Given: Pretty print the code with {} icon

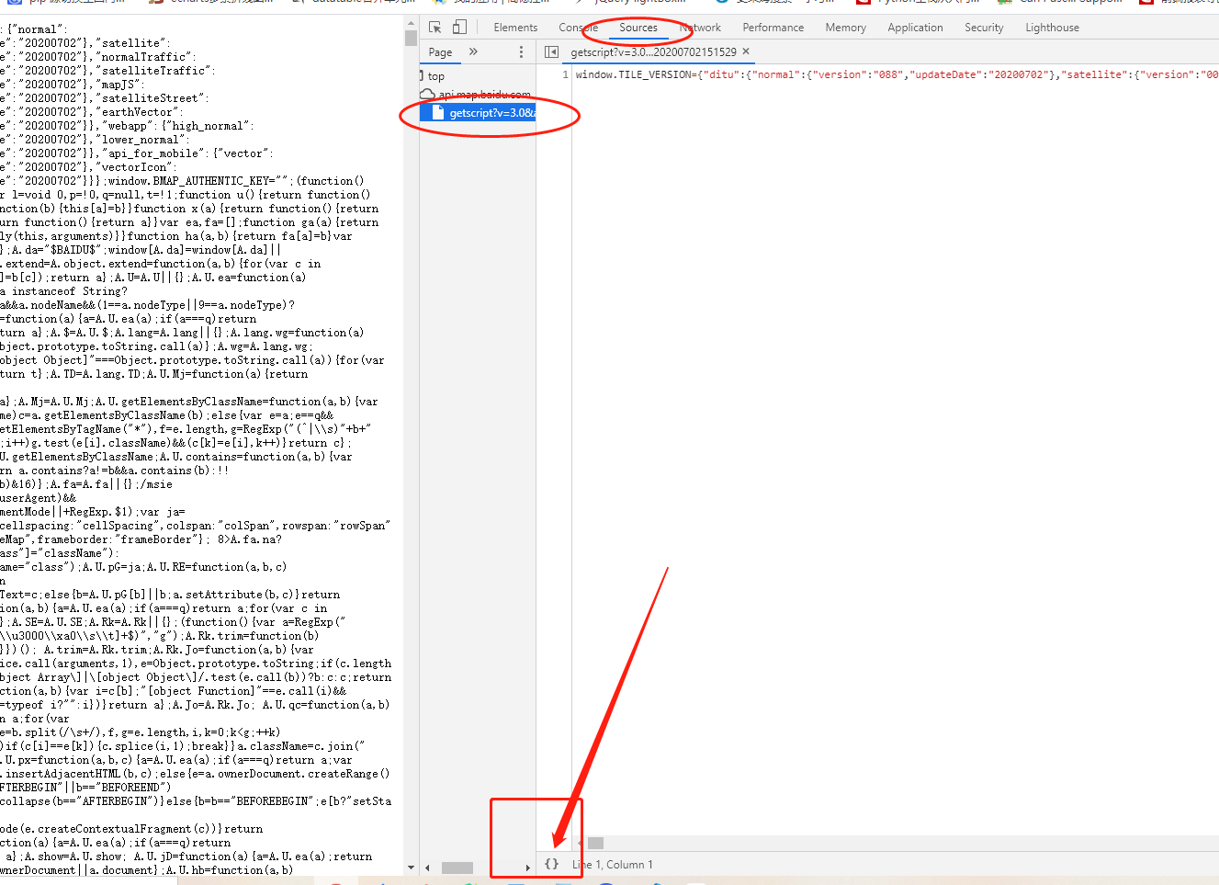Looking at the screenshot, I should tap(551, 864).
